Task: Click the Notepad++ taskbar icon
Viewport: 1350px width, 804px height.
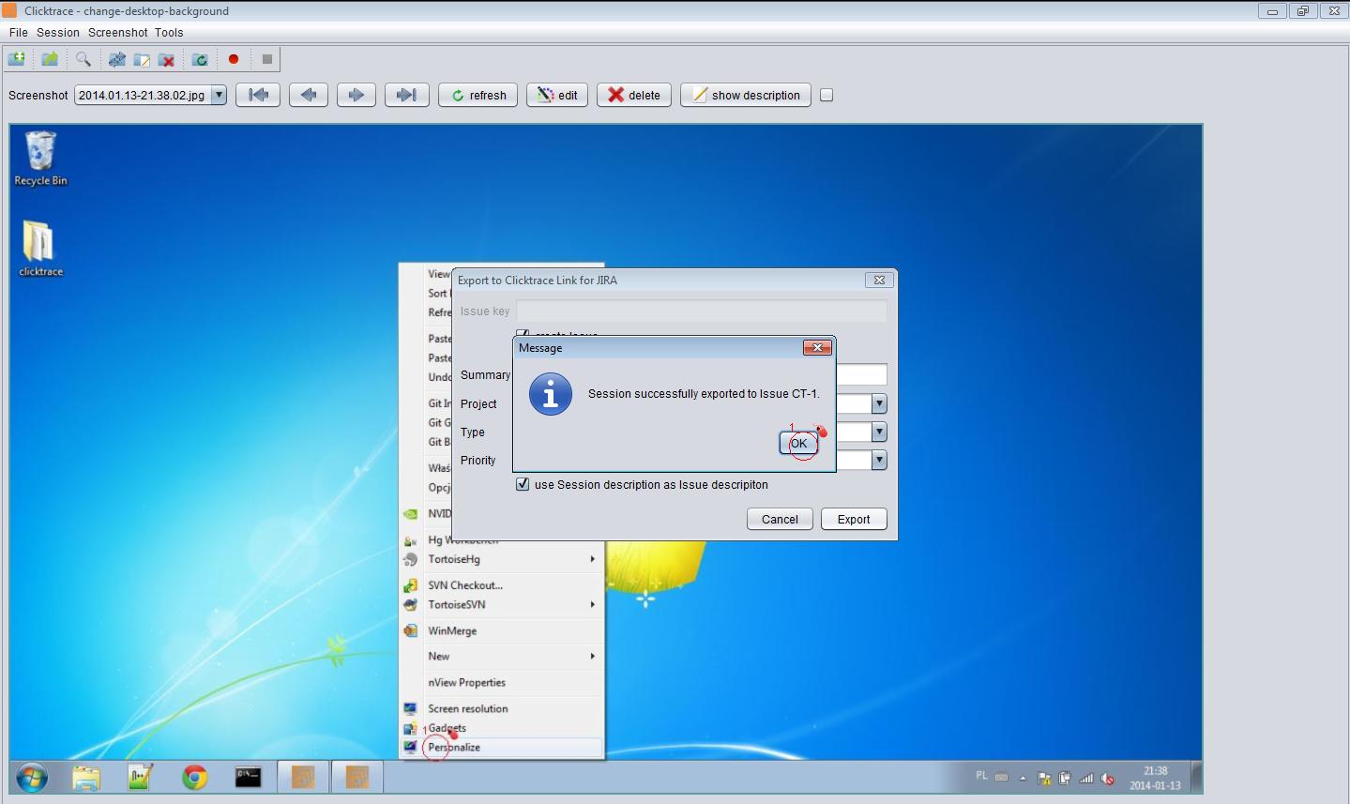Action: click(x=140, y=778)
